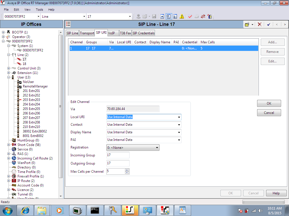289x216 pixels.
Task: Click inside the Incoming Group field
Action: (118, 155)
